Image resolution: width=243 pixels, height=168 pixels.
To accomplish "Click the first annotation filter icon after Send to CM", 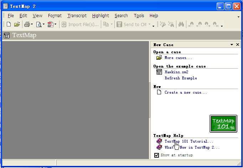I will [163, 24].
